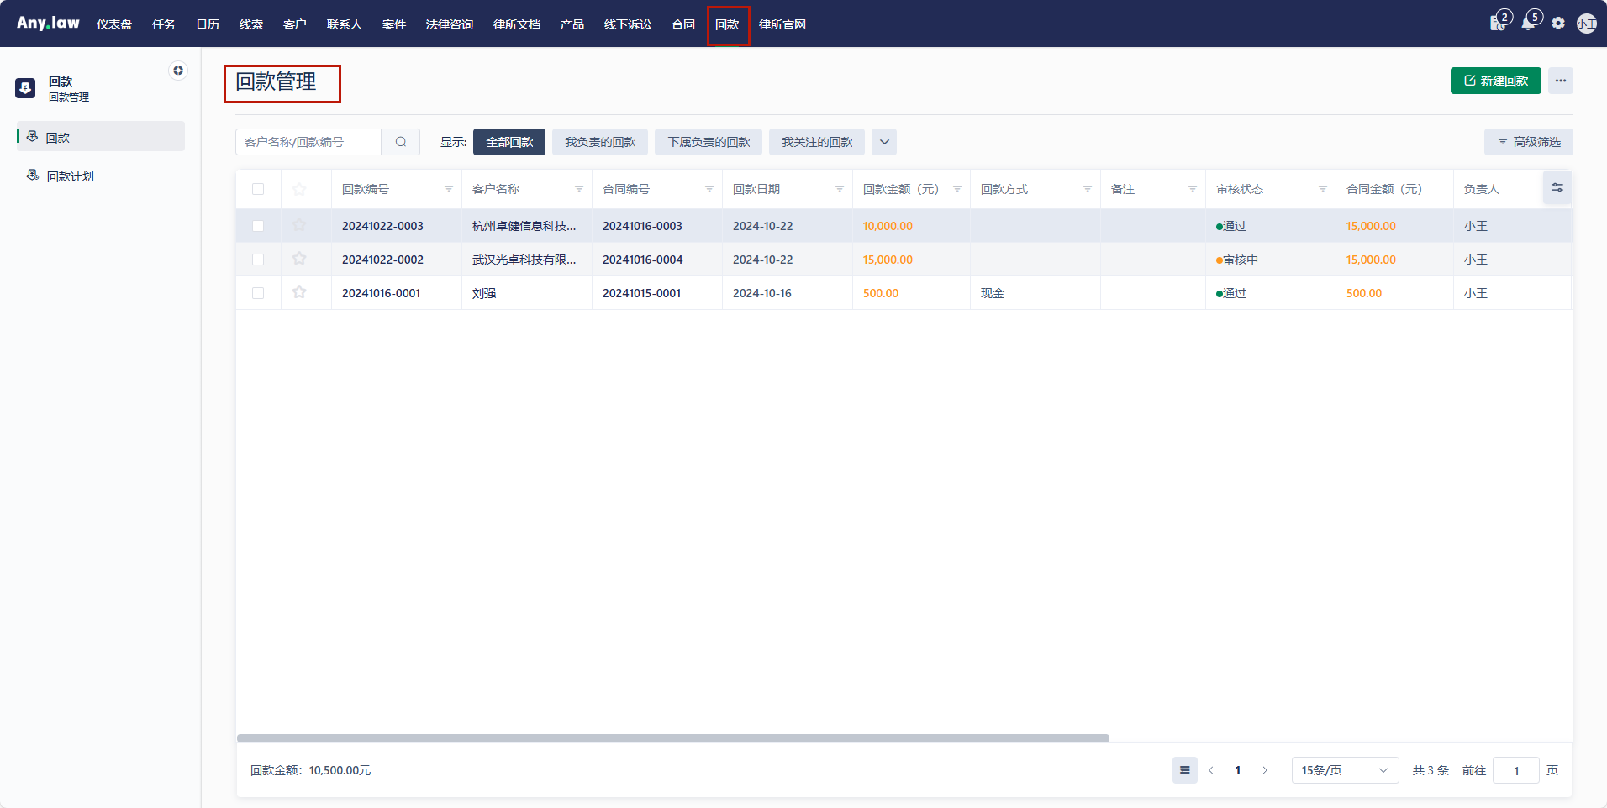1607x808 pixels.
Task: Open the 15条/页 page size dropdown
Action: click(x=1345, y=770)
